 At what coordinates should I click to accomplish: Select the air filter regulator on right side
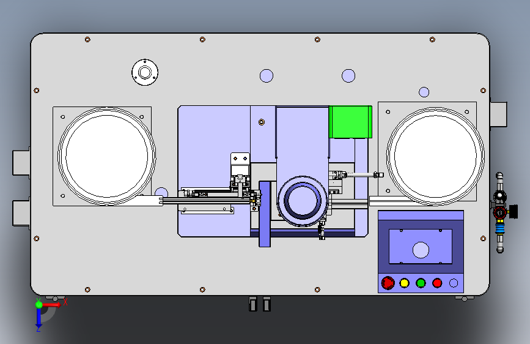pos(500,212)
